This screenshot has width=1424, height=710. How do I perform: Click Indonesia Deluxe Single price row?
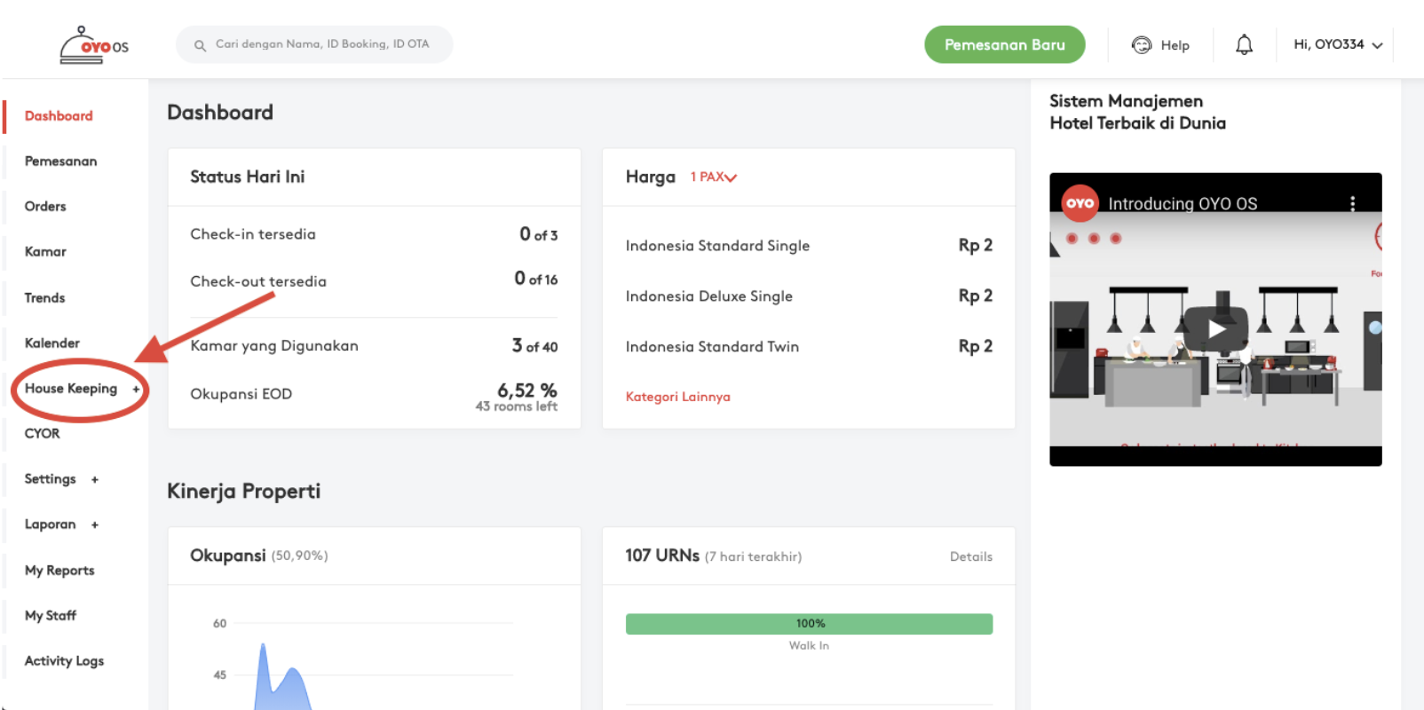[809, 296]
